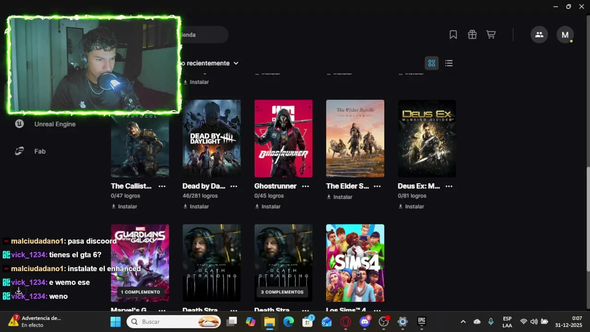Switch the ESP LAA input language
Screen dimensions: 590x332
pos(507,321)
